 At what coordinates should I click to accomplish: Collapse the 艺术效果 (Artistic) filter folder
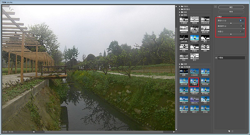point(180,67)
